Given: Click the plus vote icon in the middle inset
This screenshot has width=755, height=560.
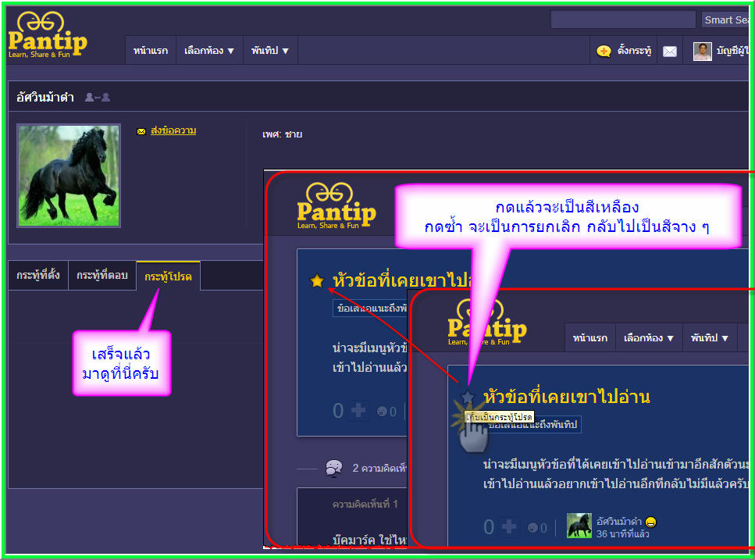Looking at the screenshot, I should click(x=358, y=410).
